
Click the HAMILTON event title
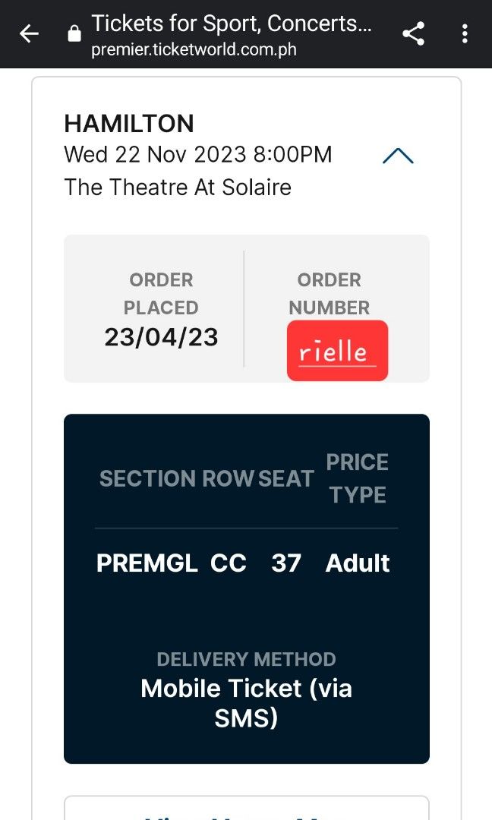[x=129, y=123]
